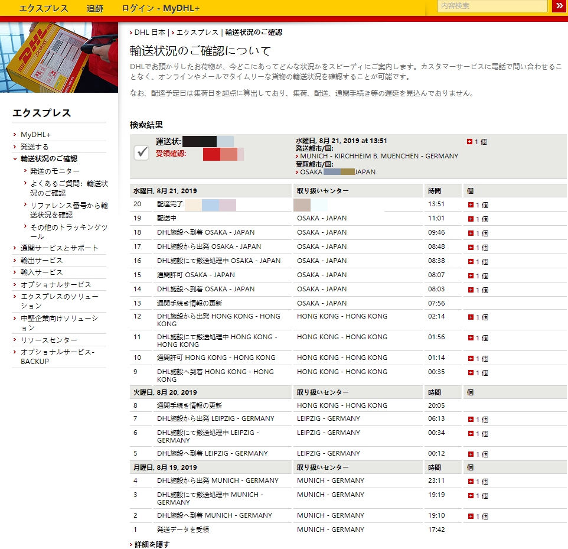Expand piece plus icon for row 20 配達完了
The height and width of the screenshot is (549, 568).
click(x=471, y=205)
